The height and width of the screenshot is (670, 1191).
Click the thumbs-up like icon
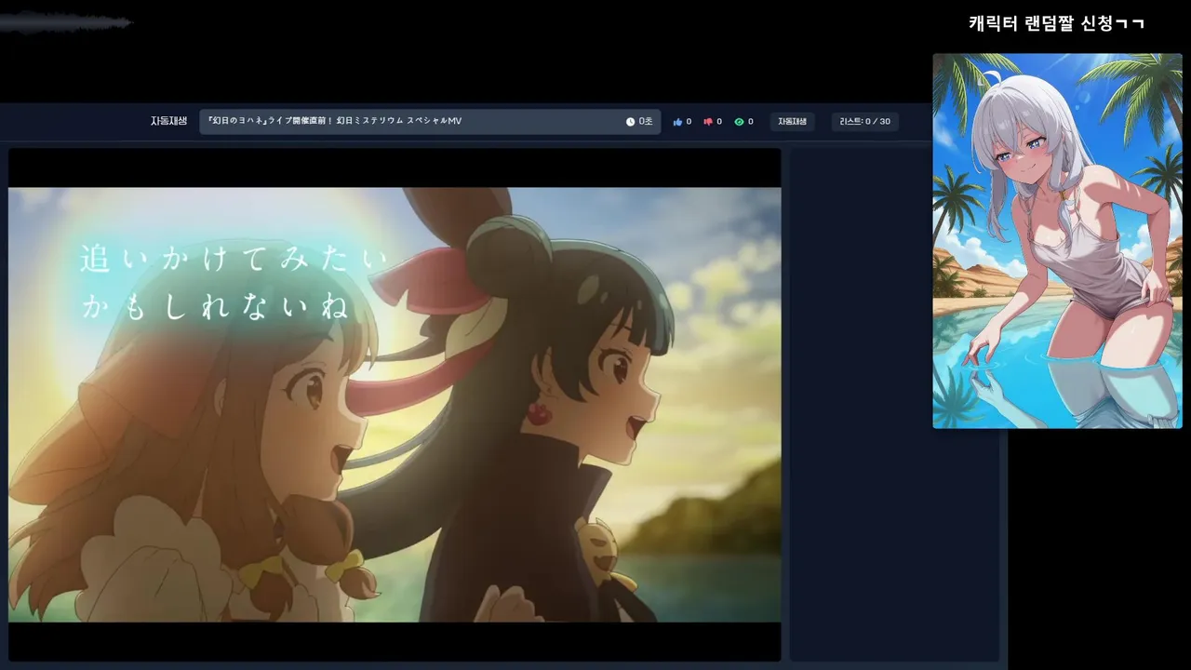[x=677, y=122]
